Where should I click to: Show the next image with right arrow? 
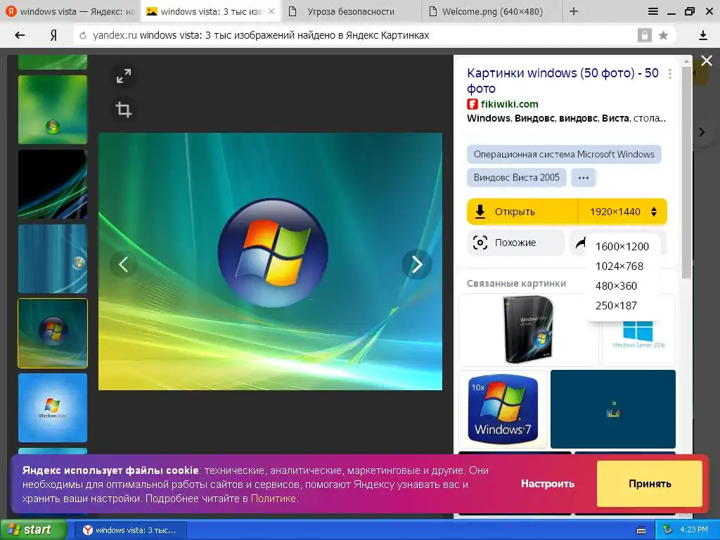point(416,264)
